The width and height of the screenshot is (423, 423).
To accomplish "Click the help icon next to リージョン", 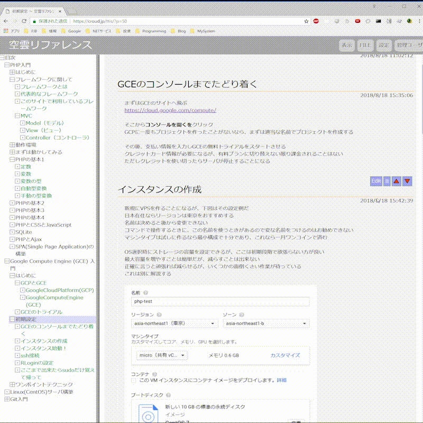I will click(x=159, y=315).
